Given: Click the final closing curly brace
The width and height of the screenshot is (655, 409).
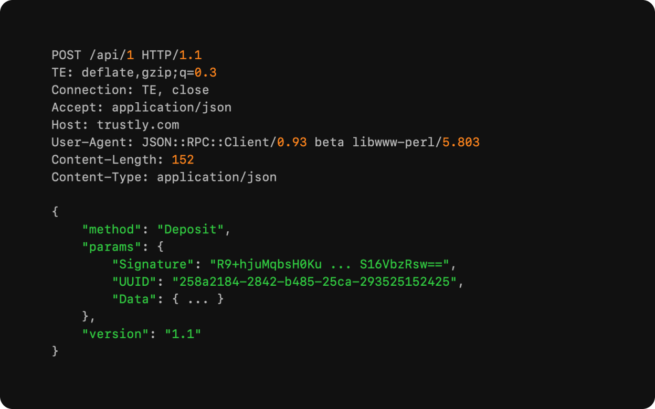Looking at the screenshot, I should [x=55, y=351].
